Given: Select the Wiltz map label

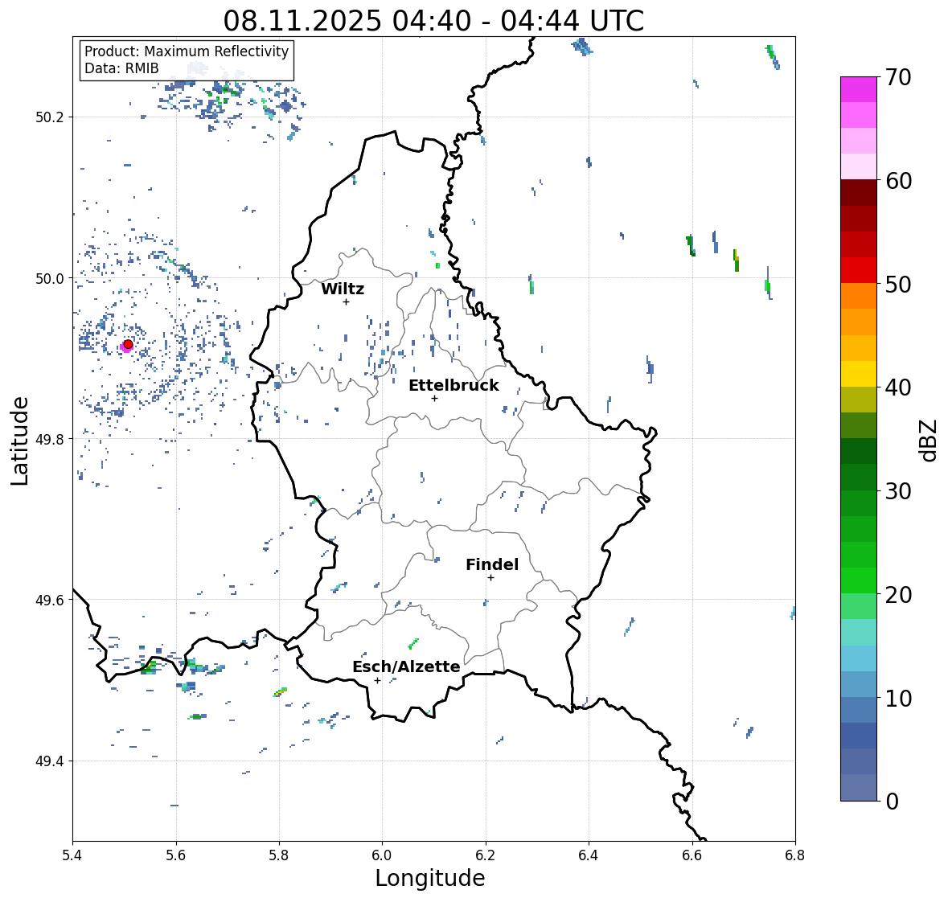Looking at the screenshot, I should coord(343,289).
